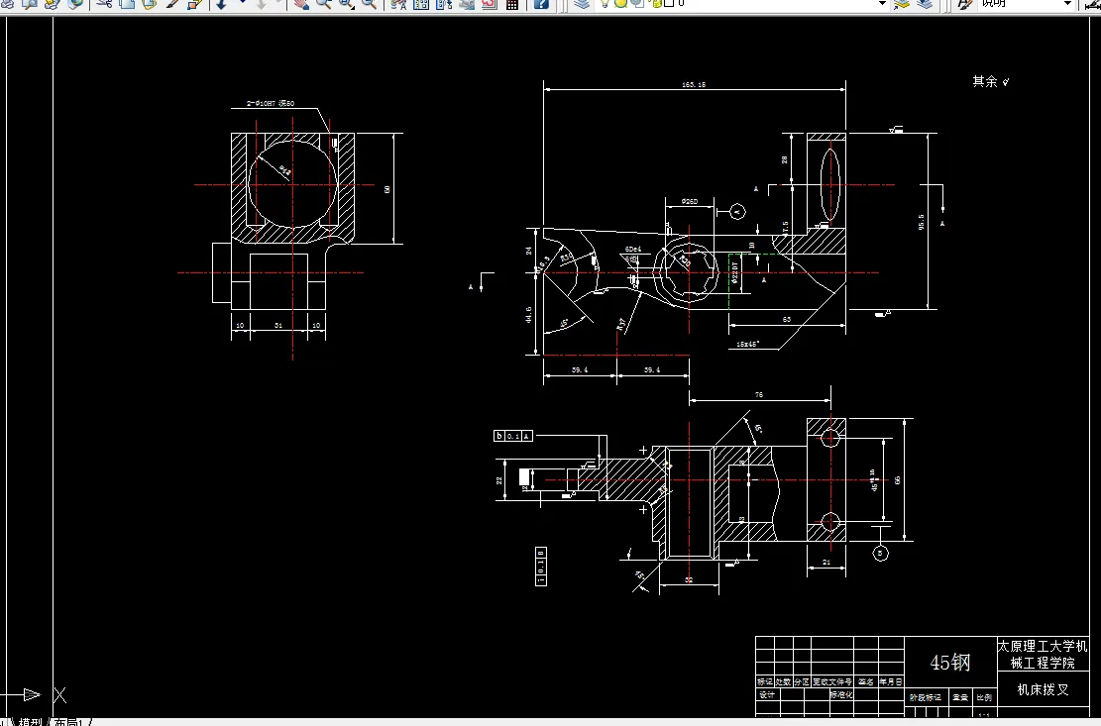1101x726 pixels.
Task: Select the 更改文件号 title block cell
Action: point(832,681)
